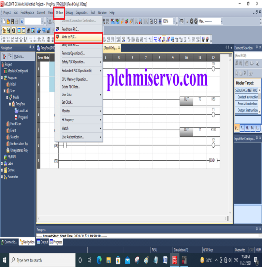
Task: Expand the Label tree node
Action: (2, 163)
